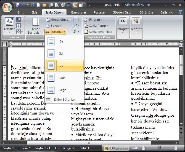The image size is (185, 152).
Task: Select the Sayfa Düzeni tab
Action: [54, 12]
